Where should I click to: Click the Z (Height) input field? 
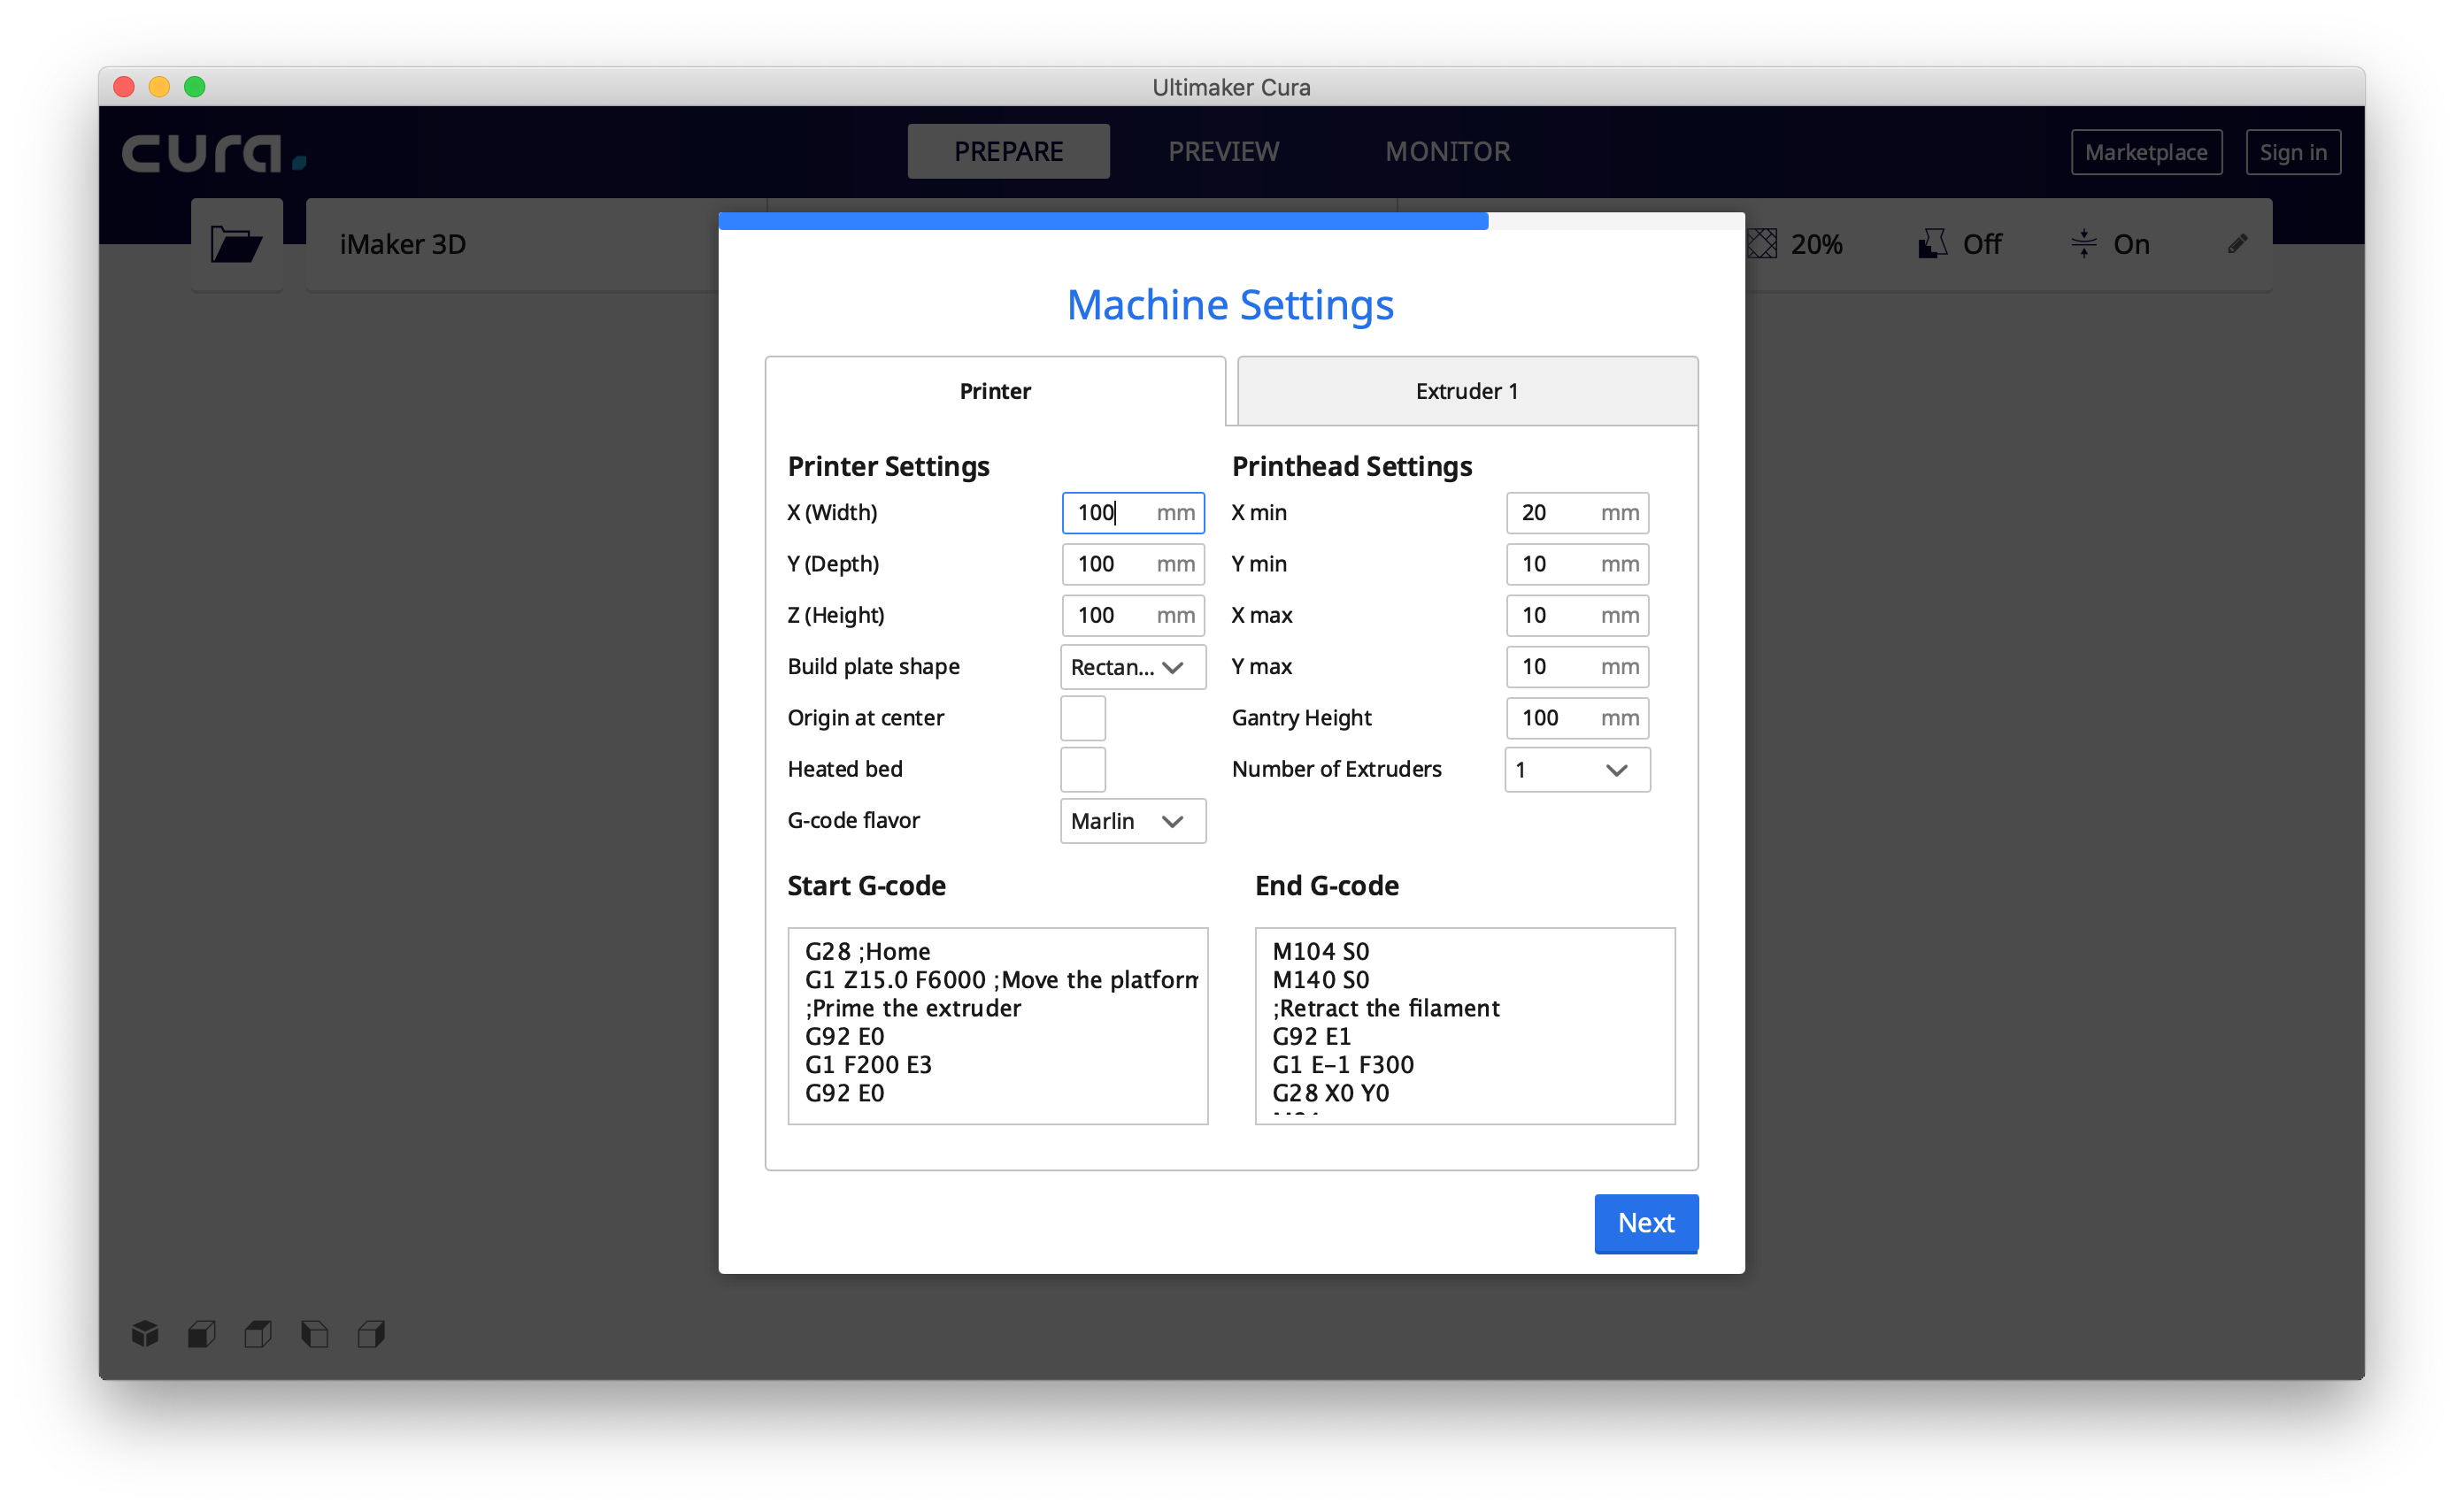[1133, 615]
